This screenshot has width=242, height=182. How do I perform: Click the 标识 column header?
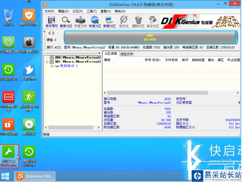click(185, 60)
